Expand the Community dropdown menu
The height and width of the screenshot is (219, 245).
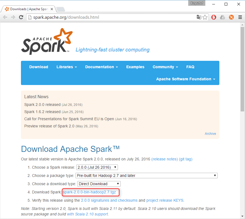click(165, 67)
